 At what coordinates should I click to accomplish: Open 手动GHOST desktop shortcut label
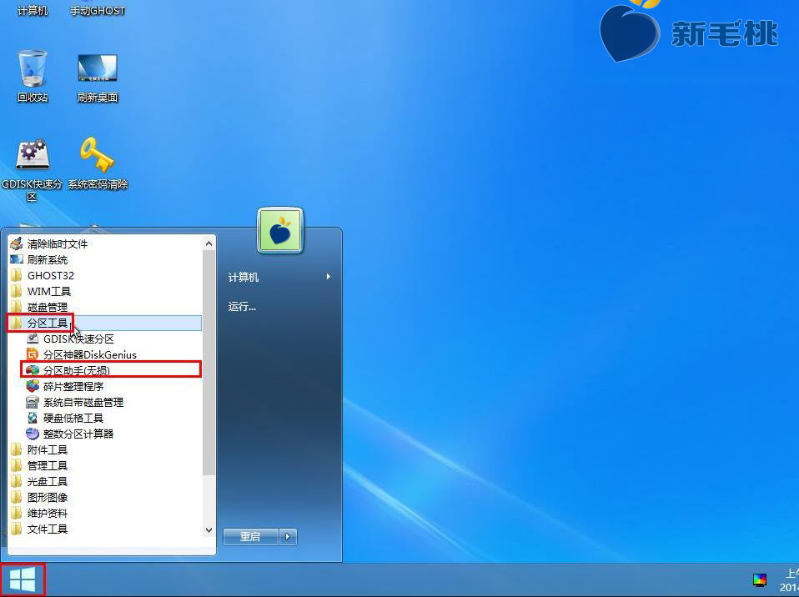click(98, 10)
